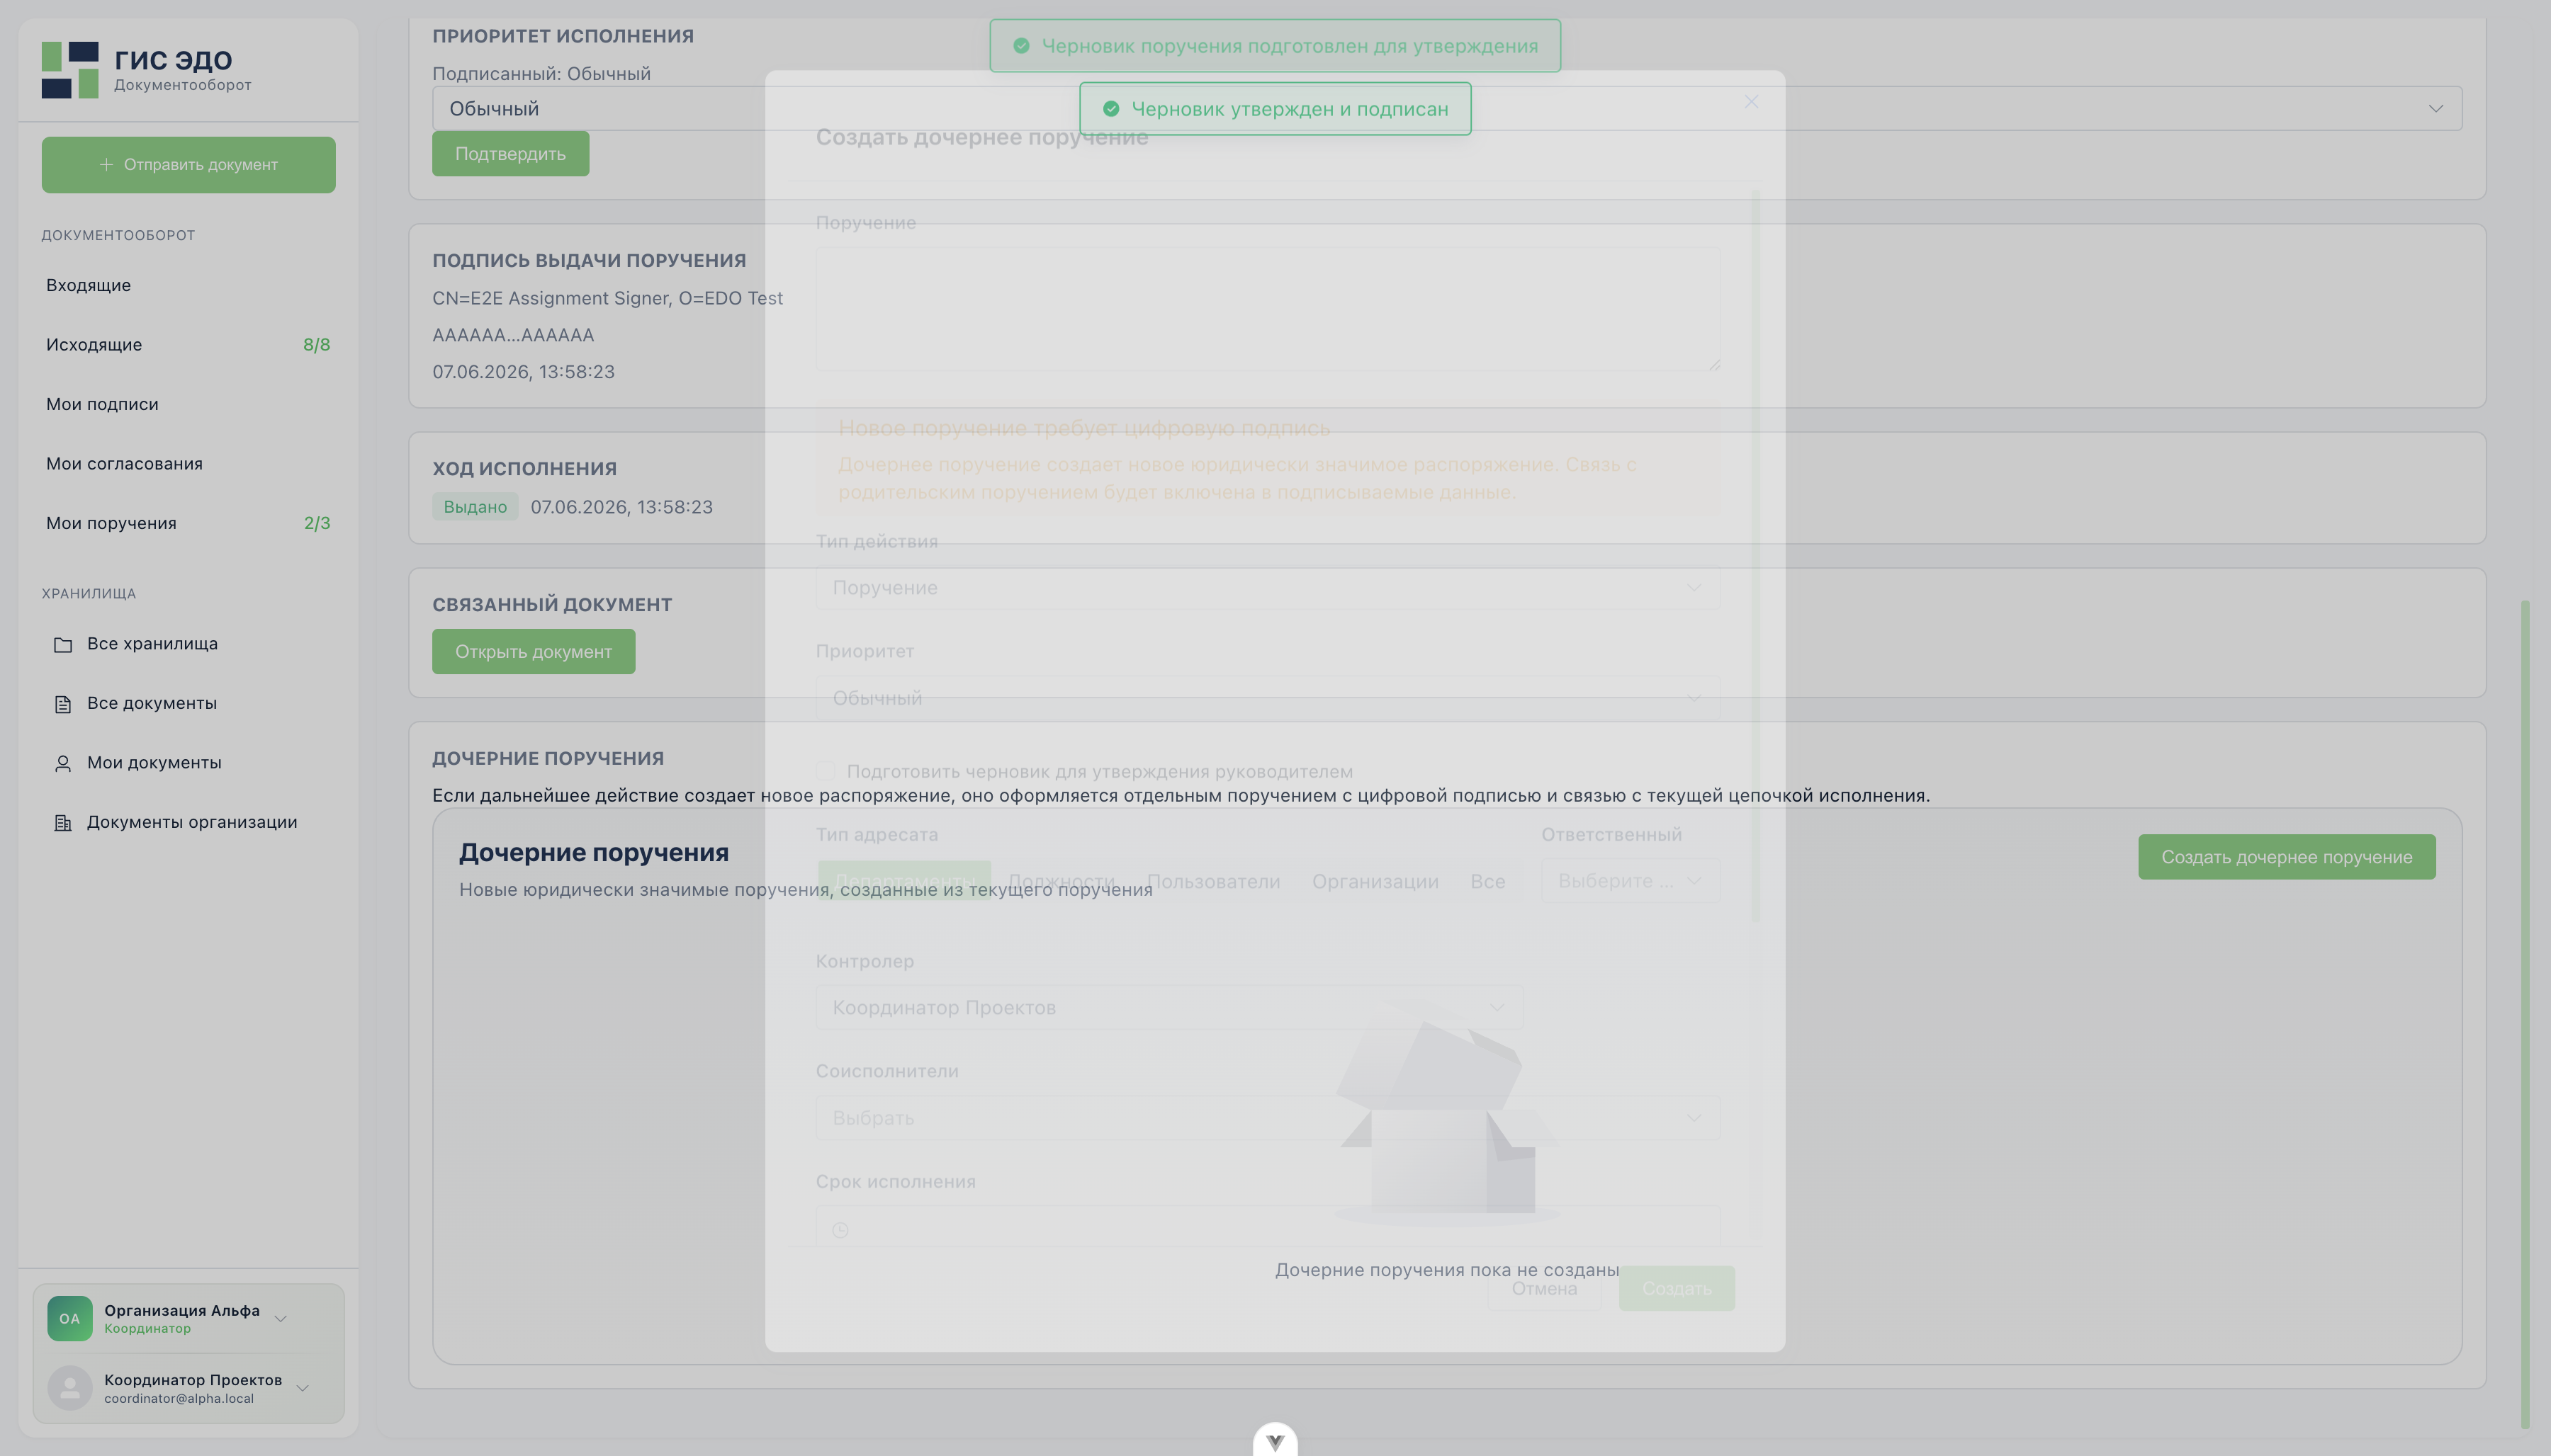
Task: Click Создать дочернее поручение button
Action: coord(2287,857)
